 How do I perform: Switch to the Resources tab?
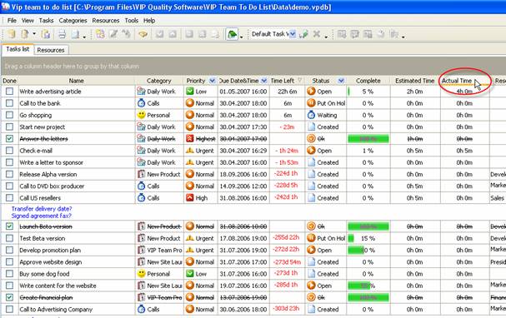[x=51, y=50]
